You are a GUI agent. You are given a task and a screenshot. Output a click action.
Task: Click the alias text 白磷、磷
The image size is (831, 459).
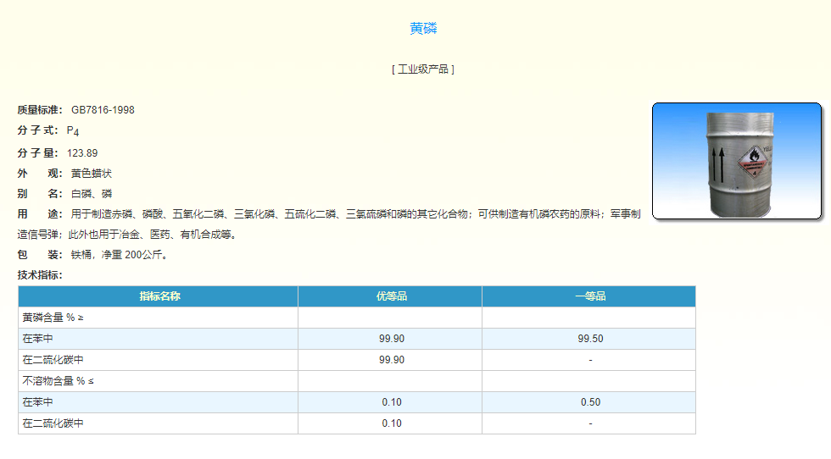click(x=92, y=194)
